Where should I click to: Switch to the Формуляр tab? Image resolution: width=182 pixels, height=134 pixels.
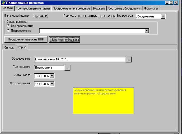tap(151, 8)
